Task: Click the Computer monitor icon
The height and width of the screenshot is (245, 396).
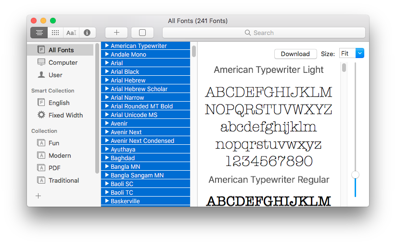Action: [41, 62]
